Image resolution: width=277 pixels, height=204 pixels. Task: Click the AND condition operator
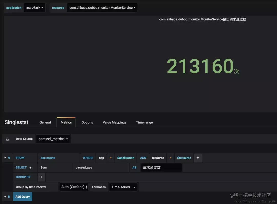143,158
